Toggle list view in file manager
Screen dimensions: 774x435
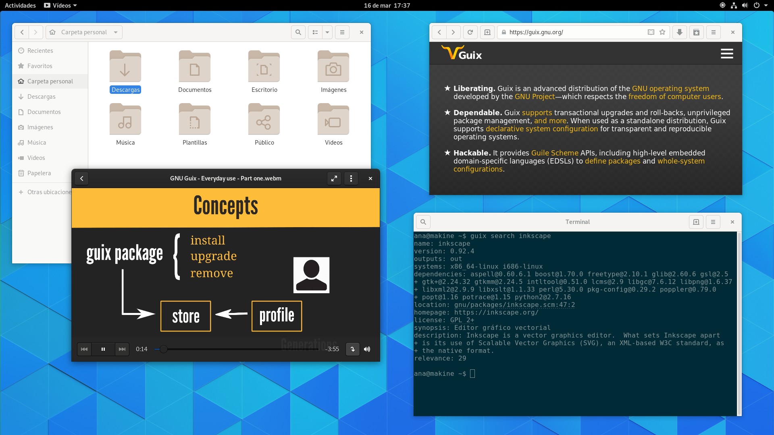pyautogui.click(x=315, y=32)
